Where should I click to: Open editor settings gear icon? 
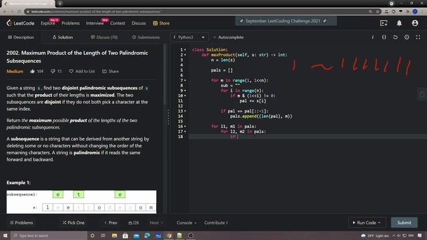(x=406, y=37)
